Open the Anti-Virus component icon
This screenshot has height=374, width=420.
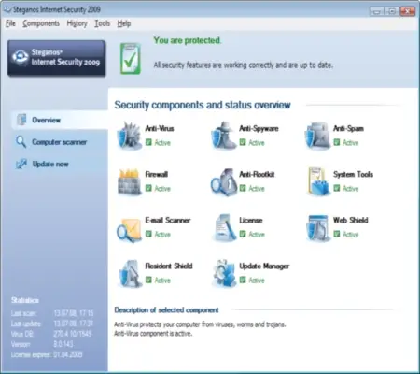point(129,136)
